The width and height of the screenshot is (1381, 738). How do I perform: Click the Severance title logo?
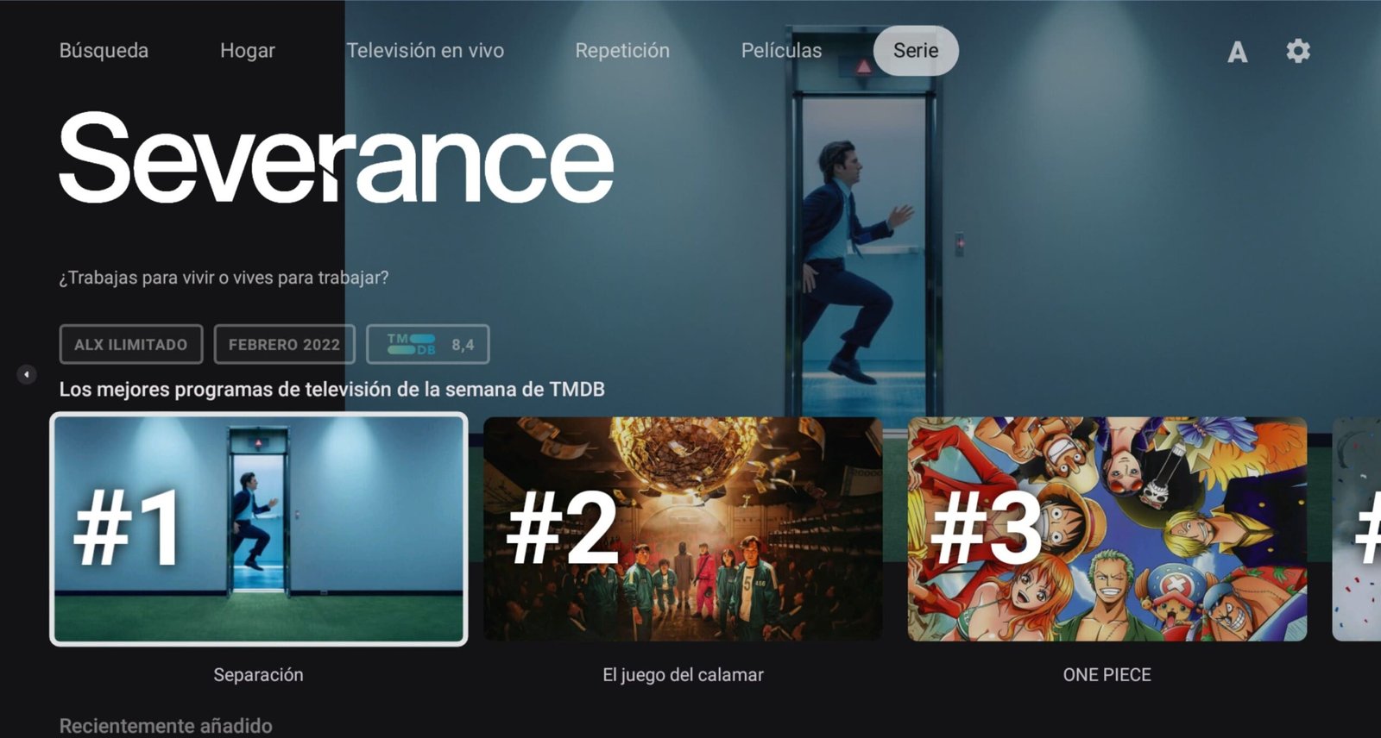click(336, 157)
